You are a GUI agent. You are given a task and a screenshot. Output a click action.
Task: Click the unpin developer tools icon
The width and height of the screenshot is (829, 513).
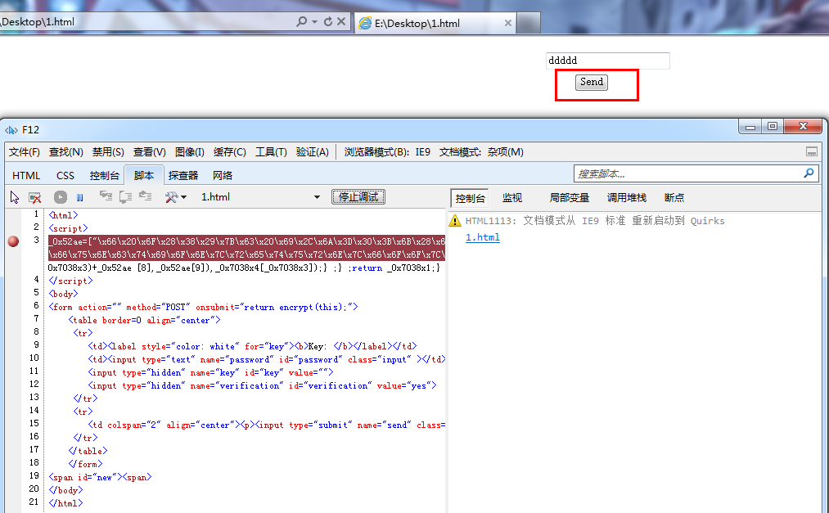[x=812, y=152]
